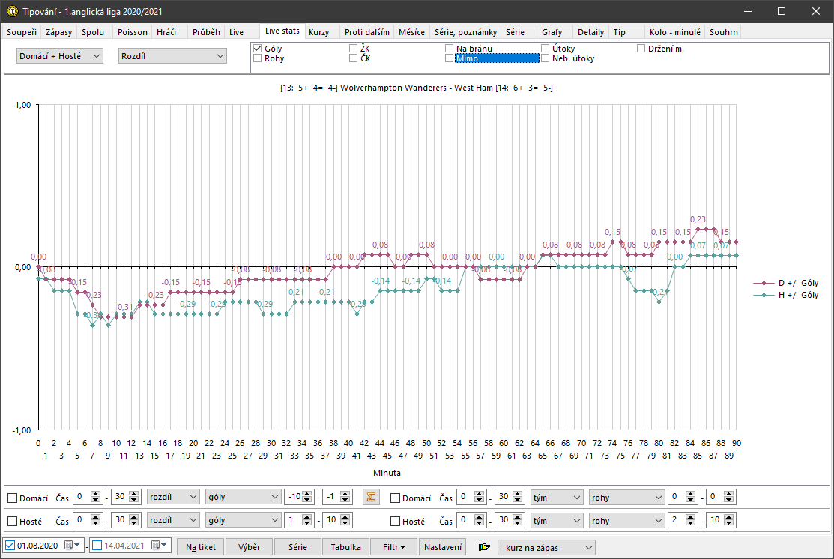834x559 pixels.
Task: Switch to the Poisson tab
Action: [x=133, y=32]
